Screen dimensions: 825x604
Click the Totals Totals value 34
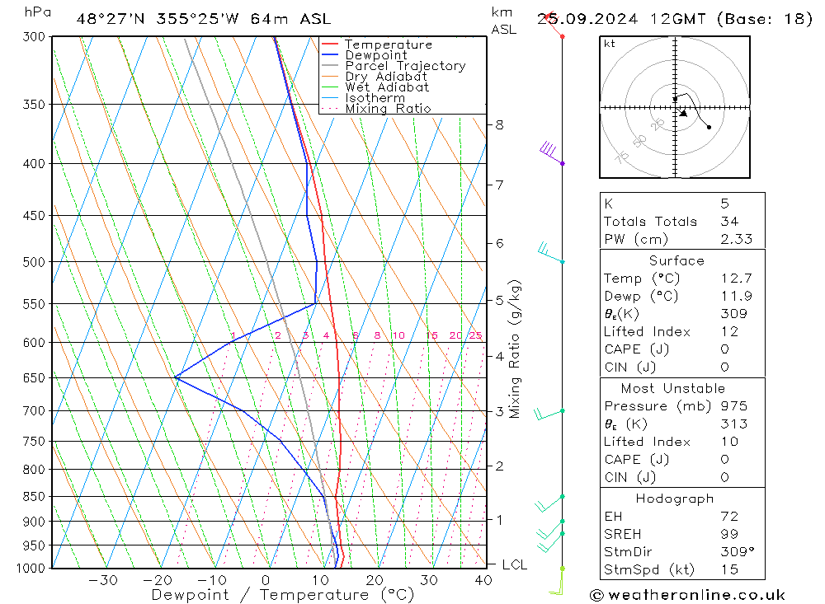pos(730,222)
